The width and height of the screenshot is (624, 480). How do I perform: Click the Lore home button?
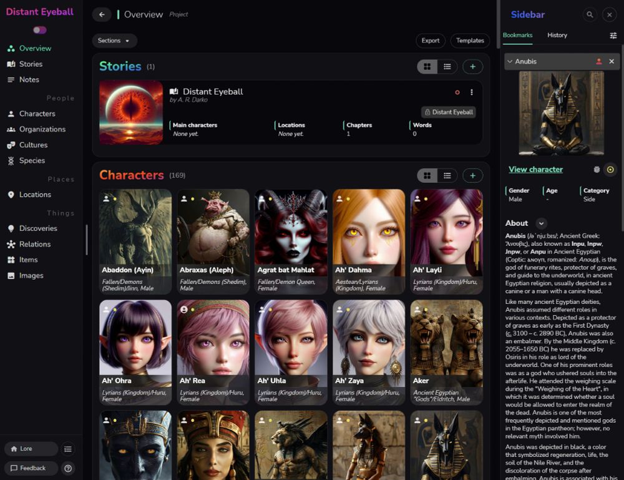pos(31,449)
